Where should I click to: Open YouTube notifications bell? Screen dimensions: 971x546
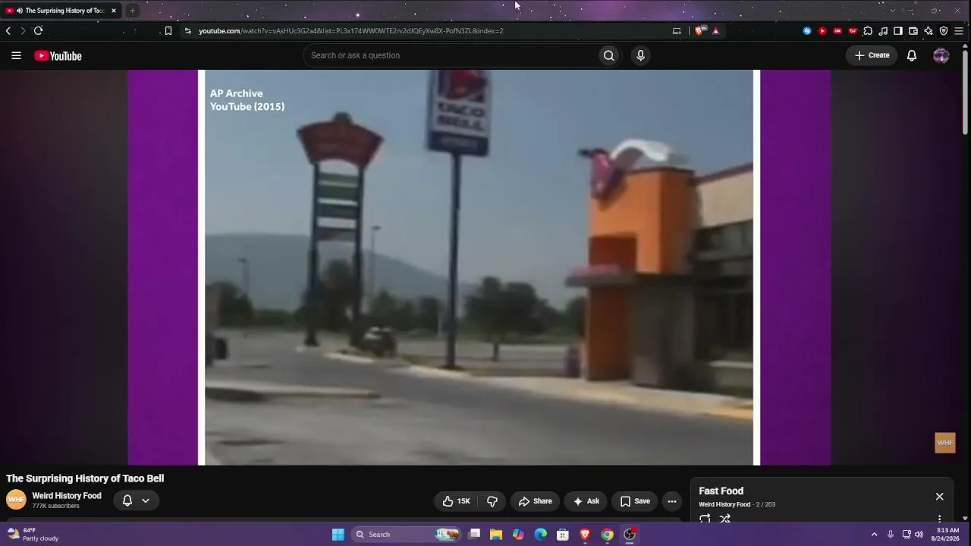pos(912,55)
